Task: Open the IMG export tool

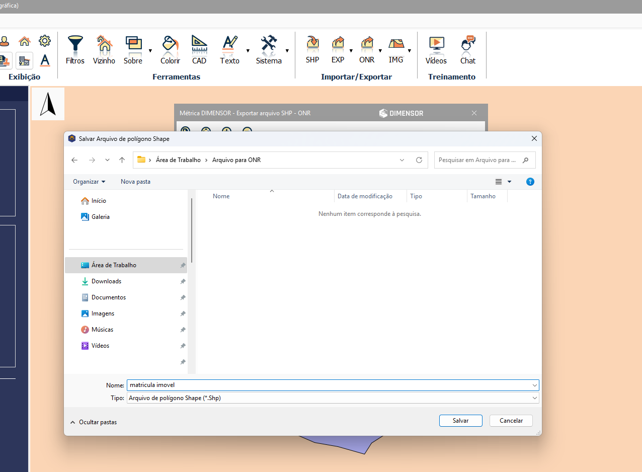Action: pyautogui.click(x=396, y=49)
